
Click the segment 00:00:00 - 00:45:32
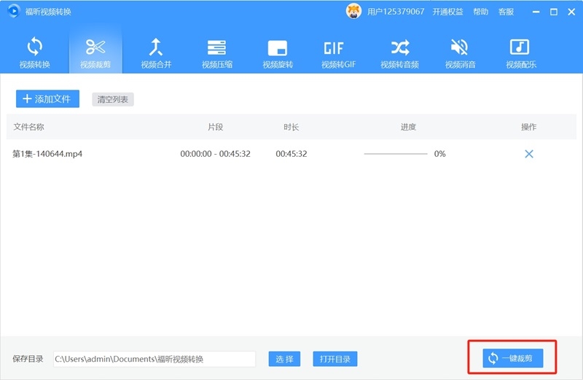pyautogui.click(x=215, y=154)
